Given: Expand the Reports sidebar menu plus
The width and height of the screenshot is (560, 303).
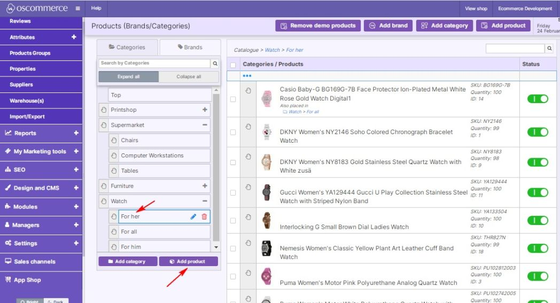Looking at the screenshot, I should tap(76, 133).
